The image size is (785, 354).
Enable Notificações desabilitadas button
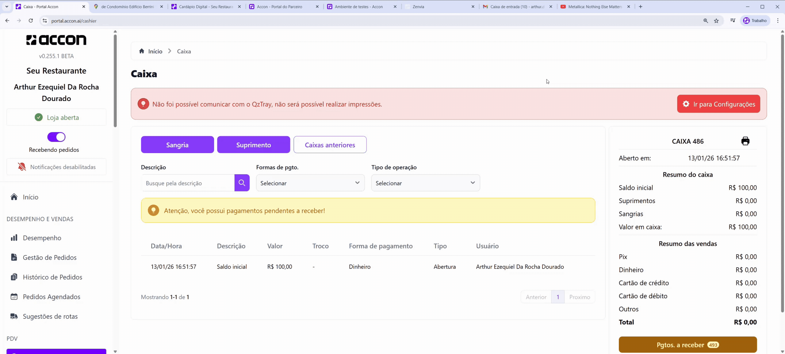coord(56,167)
